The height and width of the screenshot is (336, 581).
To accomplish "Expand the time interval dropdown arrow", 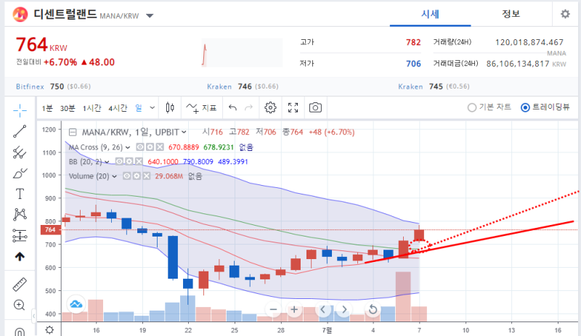I will (153, 108).
